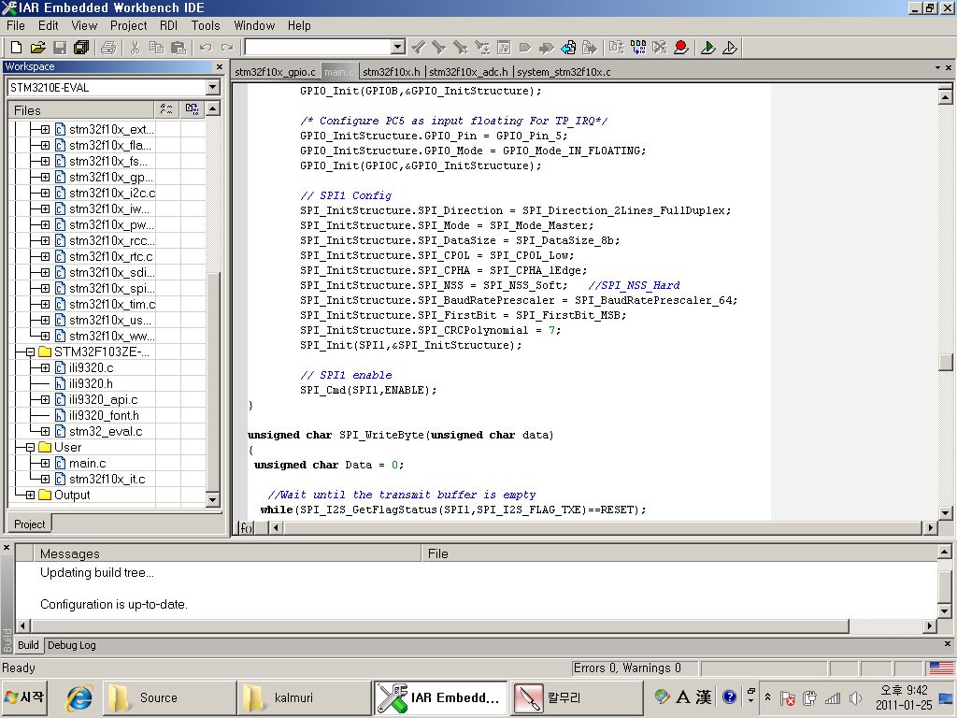Click inside the toolbar quick search field

(x=318, y=47)
